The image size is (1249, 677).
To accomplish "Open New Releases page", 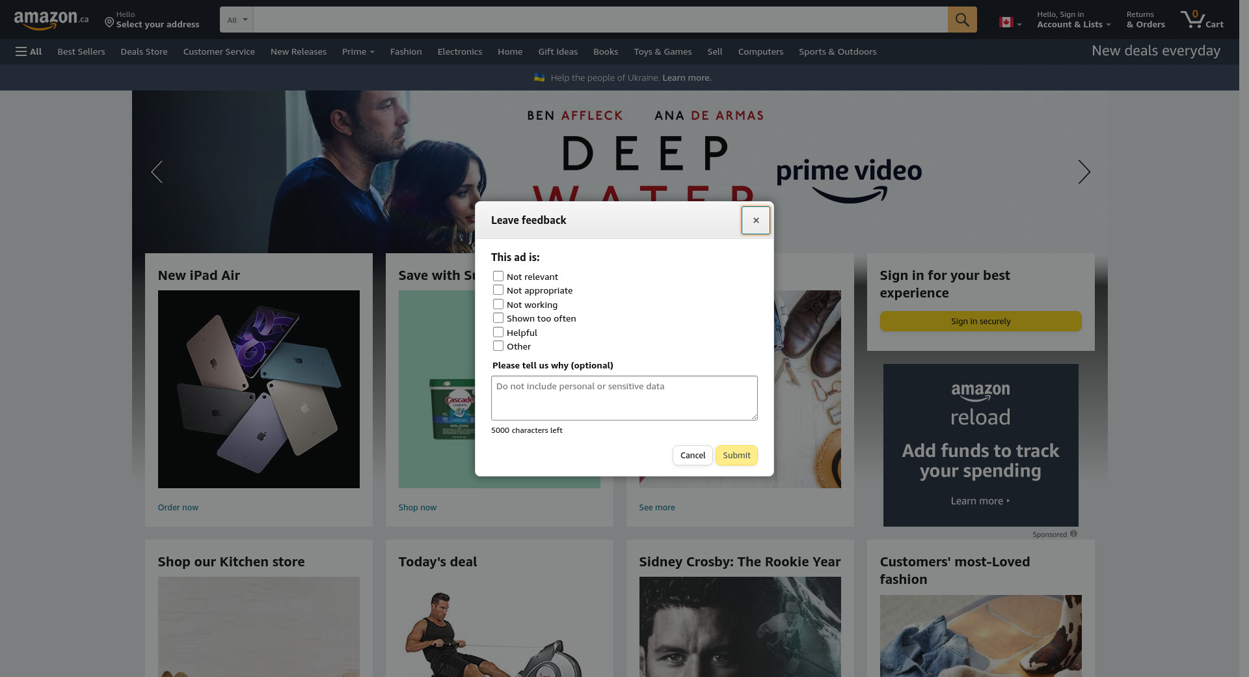I will pos(299,51).
